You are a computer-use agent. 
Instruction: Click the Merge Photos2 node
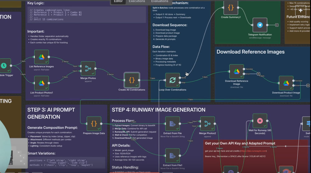click(207, 124)
